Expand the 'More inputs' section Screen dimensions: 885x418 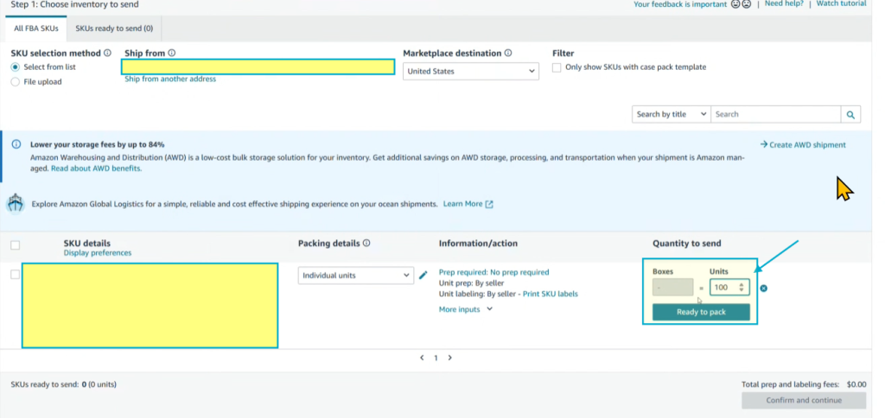(x=466, y=309)
